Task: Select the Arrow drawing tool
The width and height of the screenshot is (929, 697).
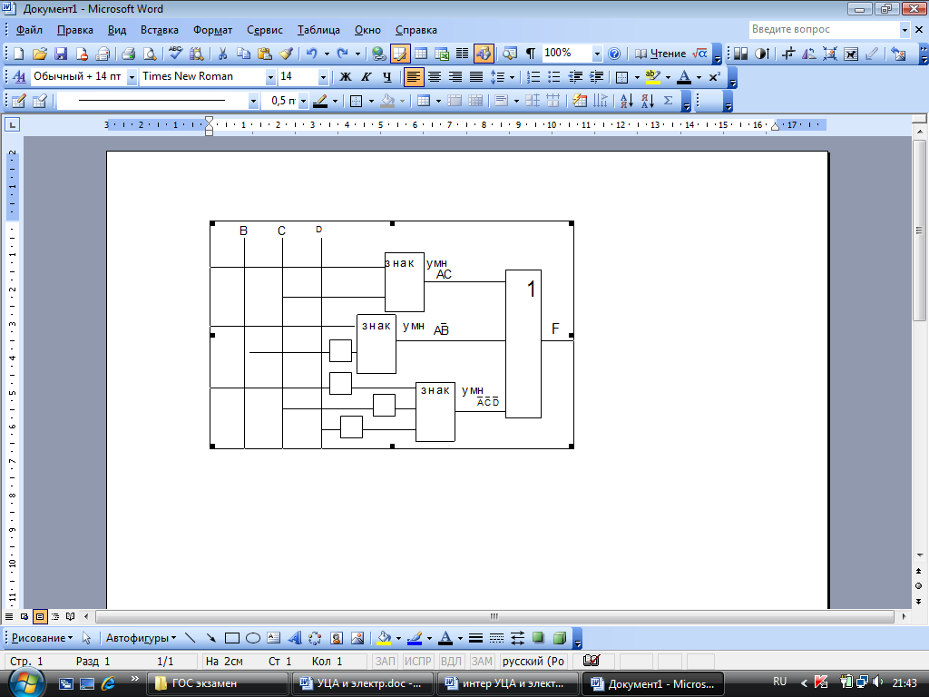Action: pos(210,638)
